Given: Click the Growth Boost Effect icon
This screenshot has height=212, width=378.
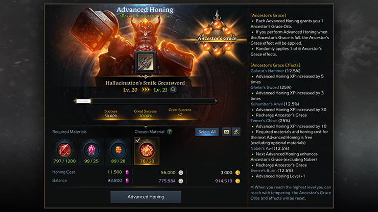Looking at the screenshot, I should (123, 16).
